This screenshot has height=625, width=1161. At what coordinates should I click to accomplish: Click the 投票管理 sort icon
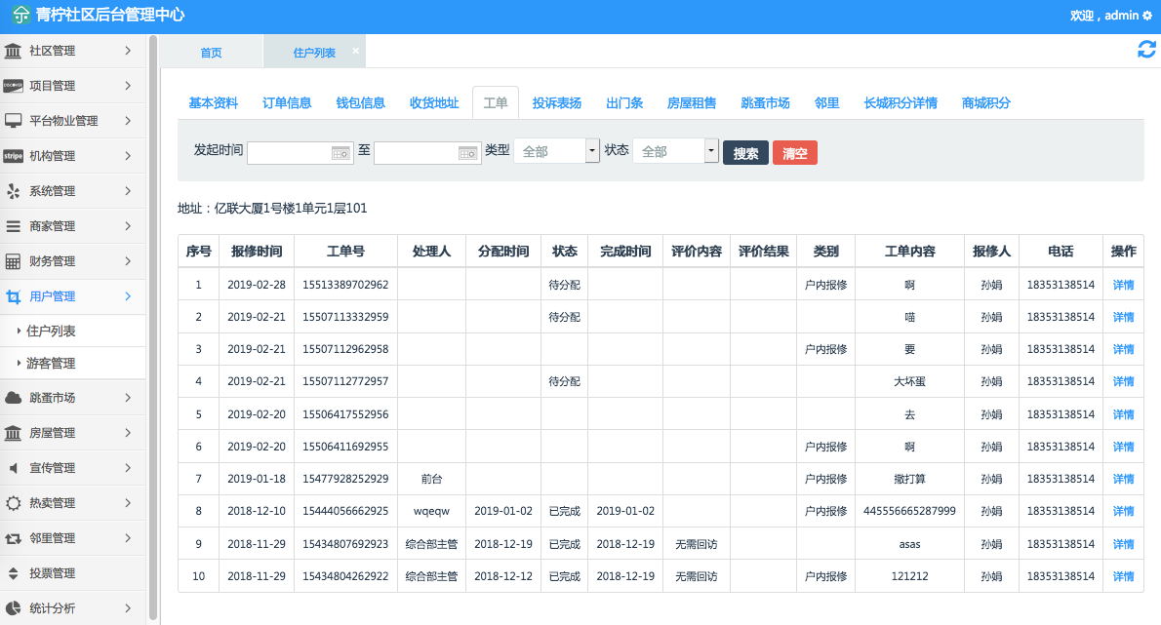tap(13, 573)
